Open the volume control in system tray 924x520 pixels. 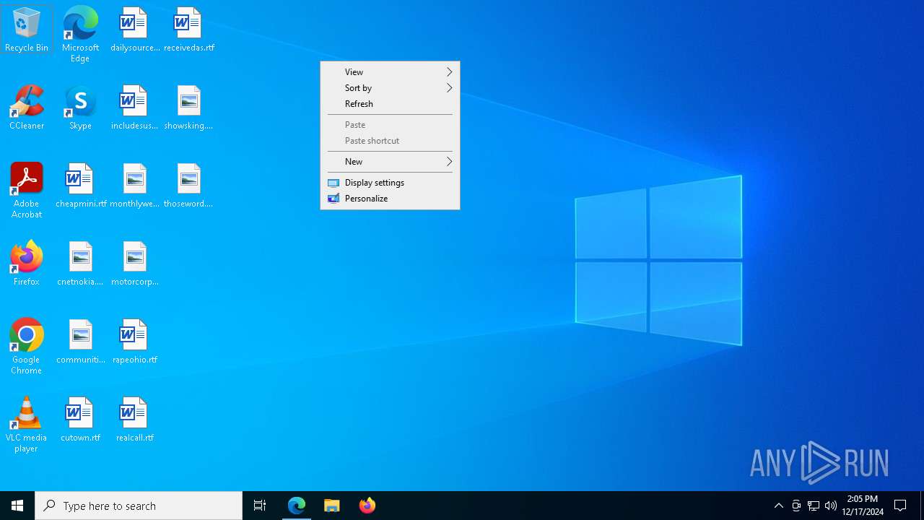point(831,506)
